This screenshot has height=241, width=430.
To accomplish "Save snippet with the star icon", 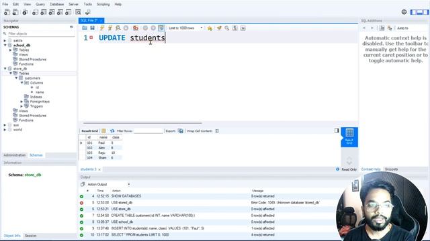I will point(210,28).
